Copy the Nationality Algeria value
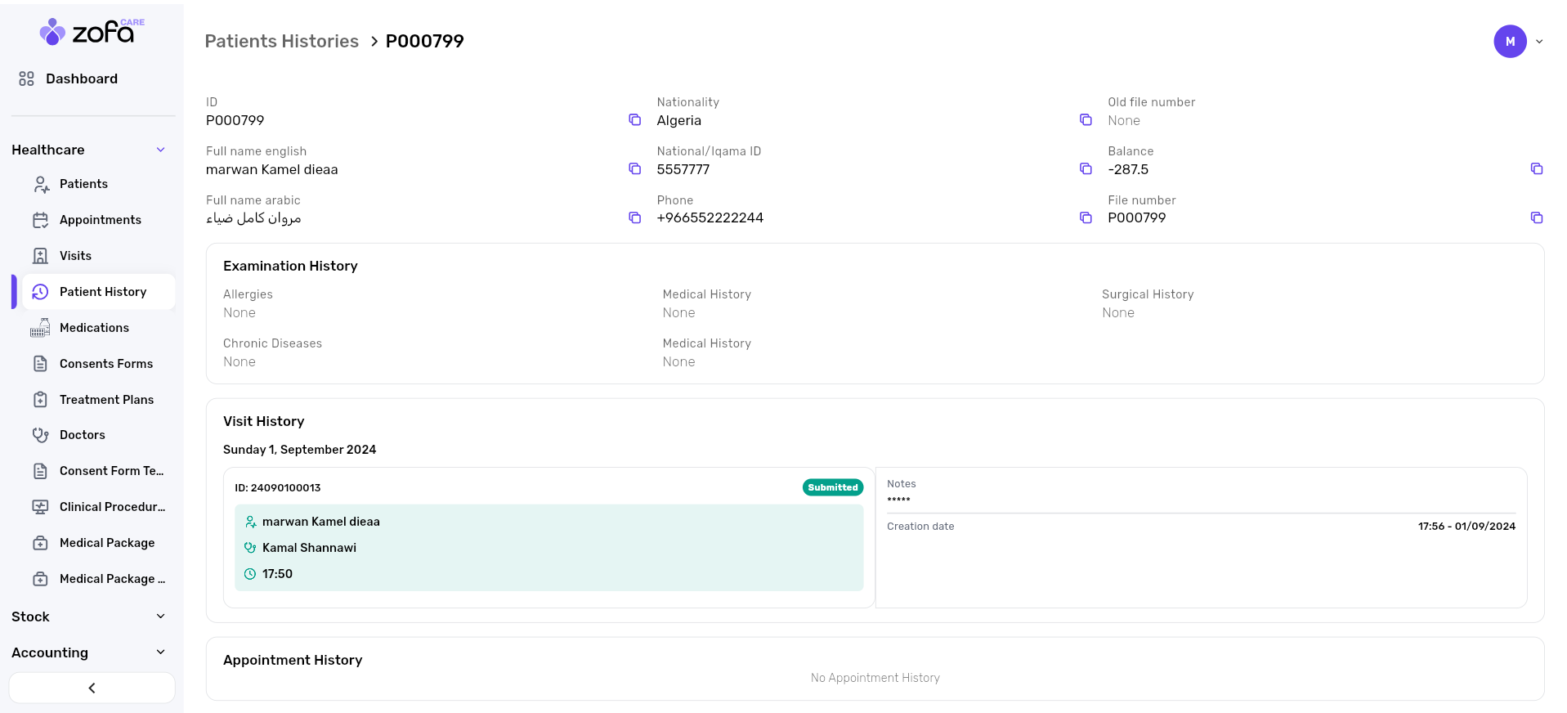Viewport: 1567px width, 713px height. click(x=1086, y=120)
